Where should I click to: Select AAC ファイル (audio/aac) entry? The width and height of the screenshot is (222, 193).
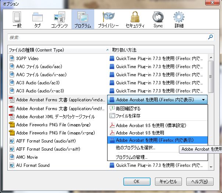[39, 67]
